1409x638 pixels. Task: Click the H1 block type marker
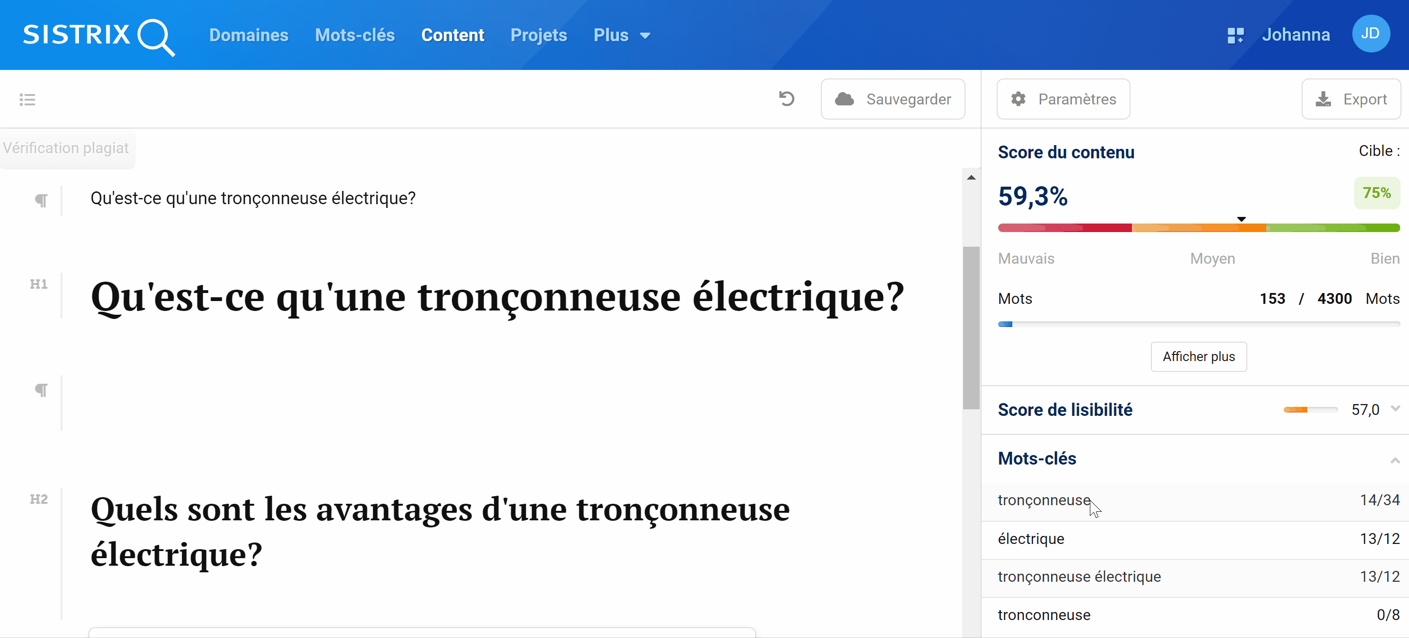(x=39, y=285)
